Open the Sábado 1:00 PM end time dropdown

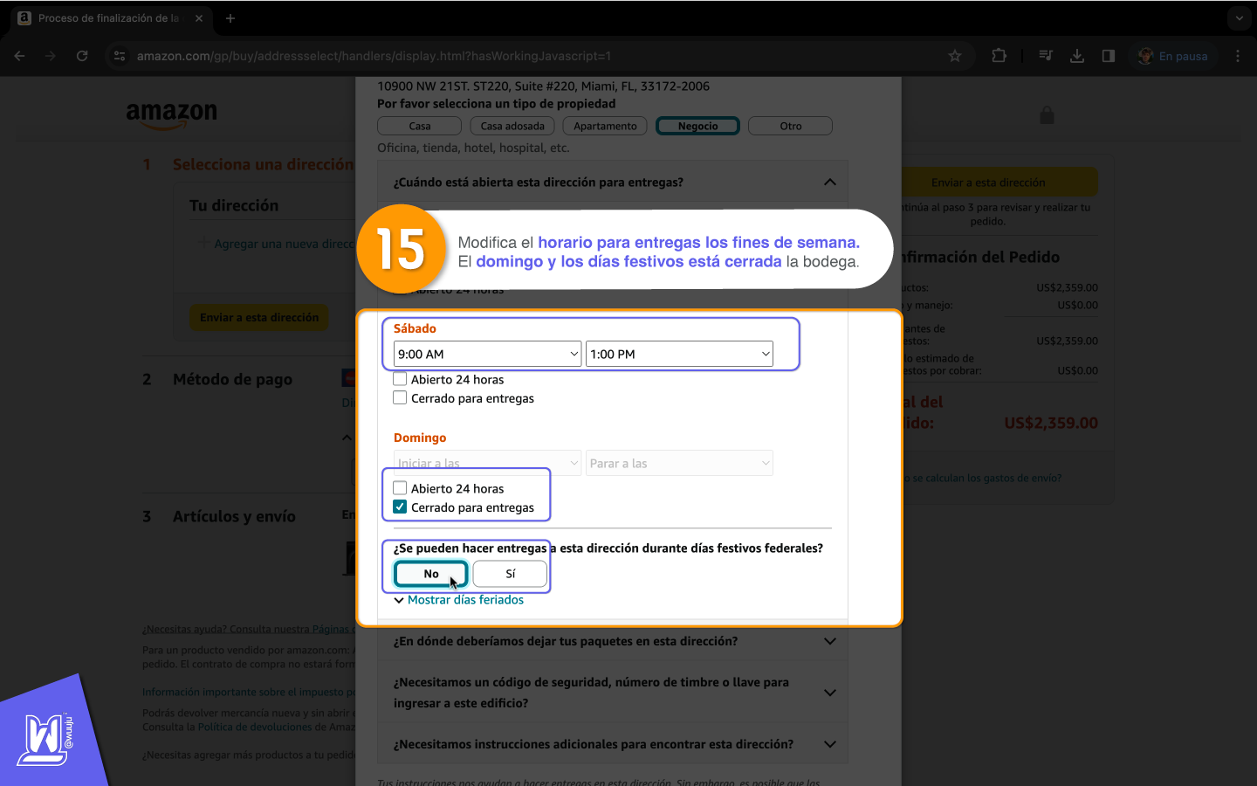679,354
